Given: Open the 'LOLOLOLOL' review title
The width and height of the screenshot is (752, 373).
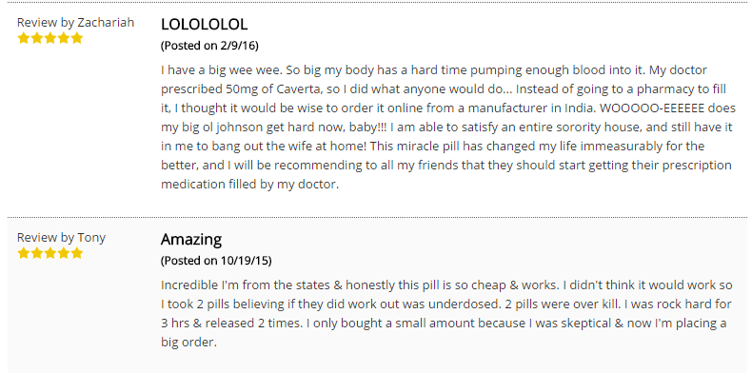Looking at the screenshot, I should coord(205,24).
